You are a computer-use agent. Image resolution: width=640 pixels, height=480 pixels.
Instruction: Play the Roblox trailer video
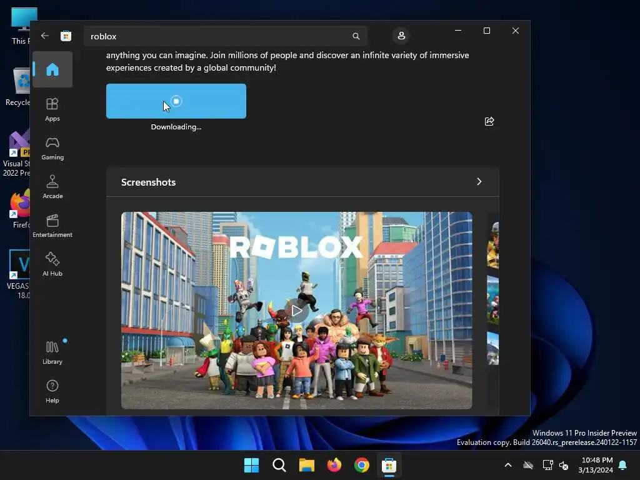coord(297,311)
